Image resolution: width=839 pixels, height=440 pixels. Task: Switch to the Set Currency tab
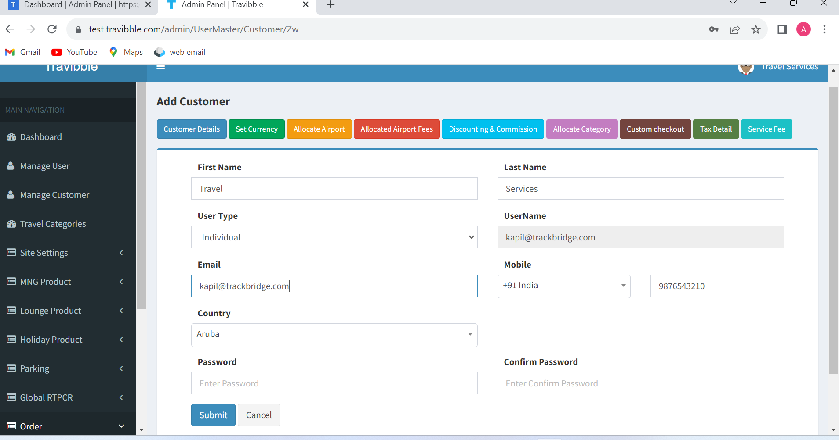pos(257,129)
